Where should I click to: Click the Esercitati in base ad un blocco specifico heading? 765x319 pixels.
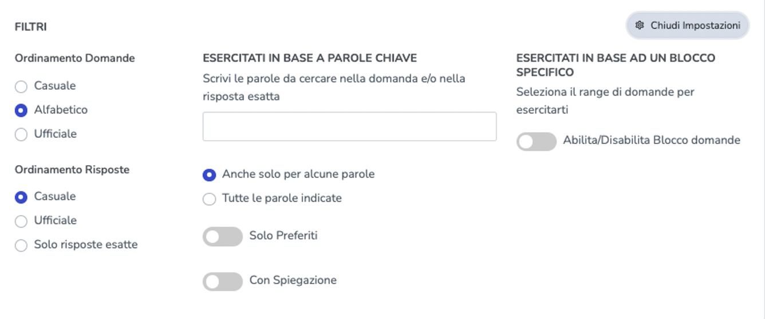(616, 65)
